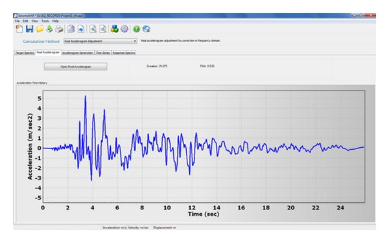Viewport: 389px width, 243px height.
Task: Open project using yellow folder icon
Action: [x=40, y=29]
